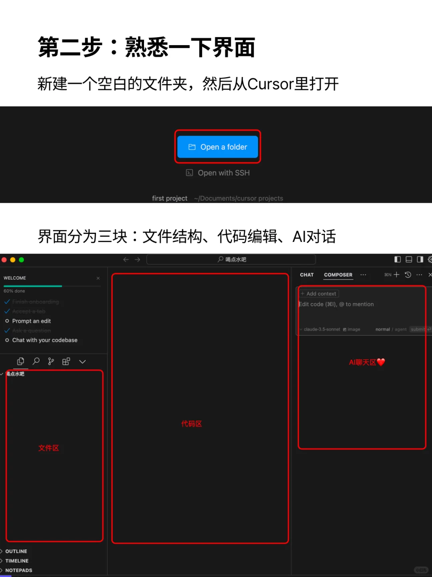The image size is (432, 577).
Task: Click the Open a folder button
Action: pyautogui.click(x=218, y=147)
